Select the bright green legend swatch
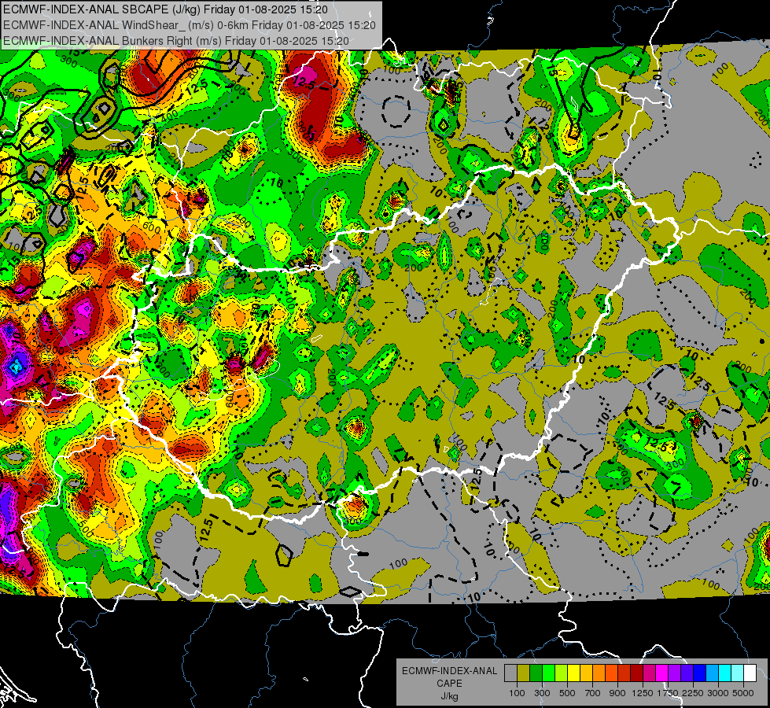Screen dimensions: 770x708 point(548,673)
